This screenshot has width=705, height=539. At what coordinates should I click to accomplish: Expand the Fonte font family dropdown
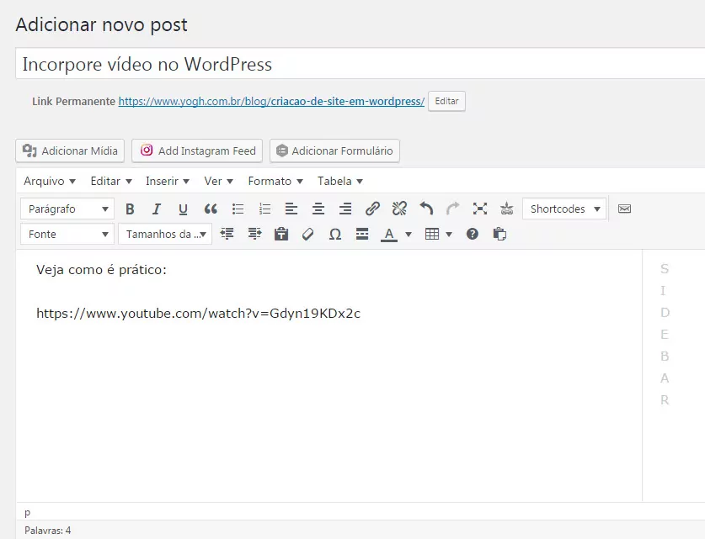[67, 235]
